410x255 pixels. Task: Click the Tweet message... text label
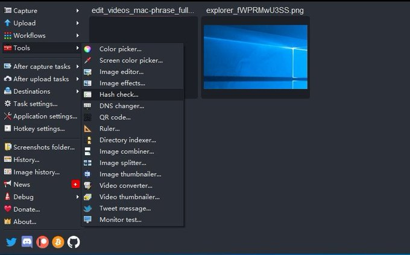(x=125, y=209)
